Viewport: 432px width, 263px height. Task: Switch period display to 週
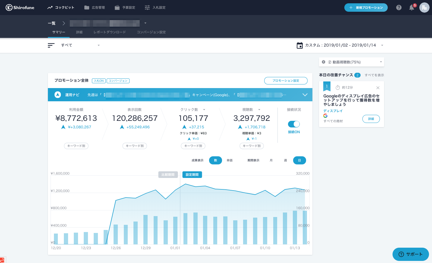[x=285, y=161]
